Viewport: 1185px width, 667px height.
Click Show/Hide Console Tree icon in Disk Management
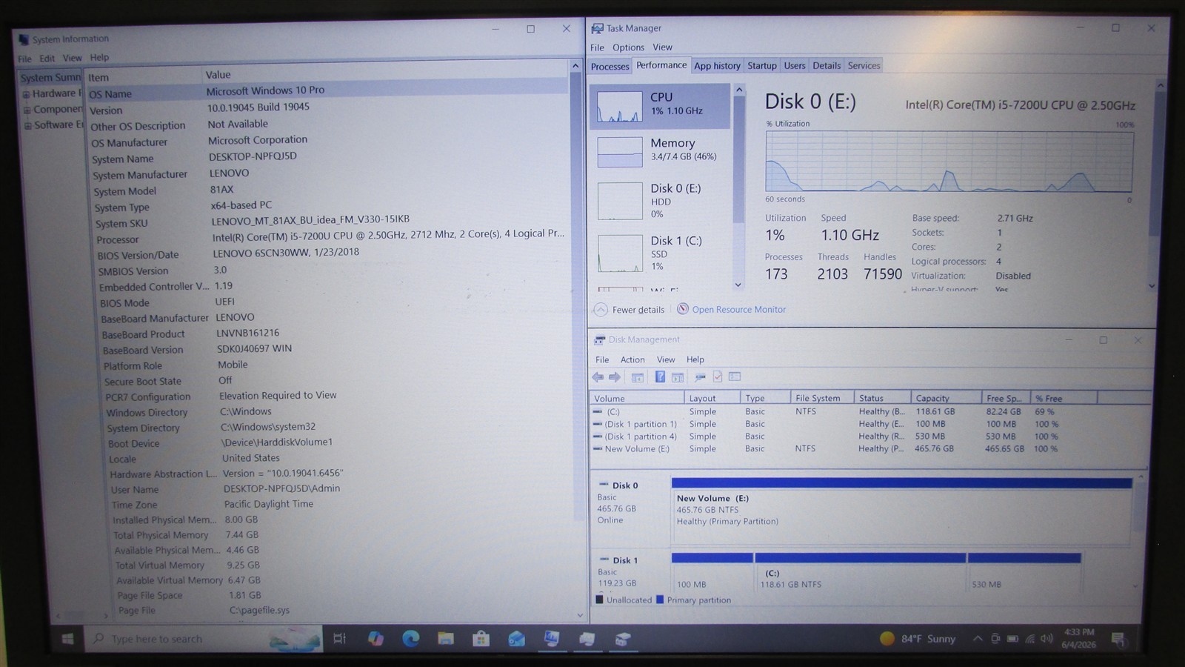[x=637, y=377]
